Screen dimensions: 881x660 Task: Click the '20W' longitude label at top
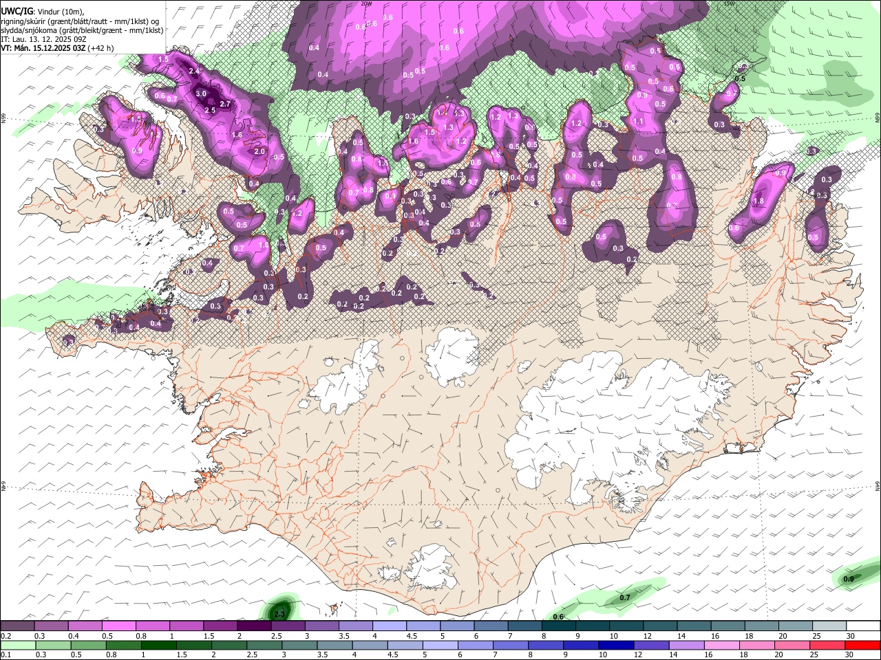tap(365, 3)
